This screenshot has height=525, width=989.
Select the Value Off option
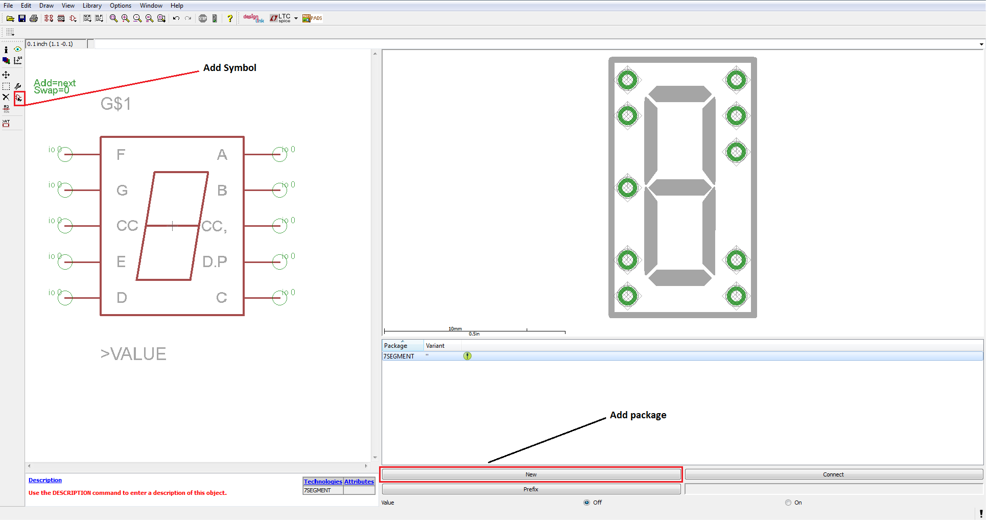pyautogui.click(x=586, y=503)
